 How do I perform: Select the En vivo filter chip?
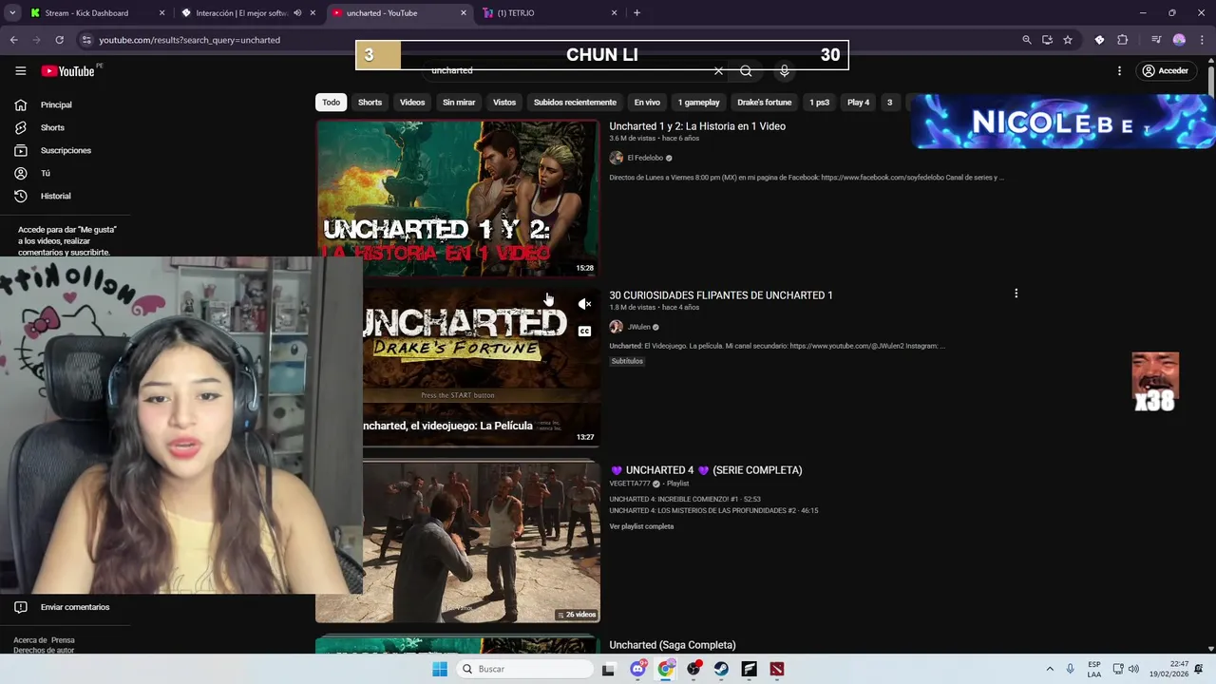647,103
